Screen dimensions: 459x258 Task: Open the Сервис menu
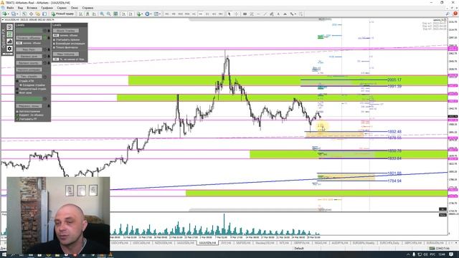click(62, 8)
